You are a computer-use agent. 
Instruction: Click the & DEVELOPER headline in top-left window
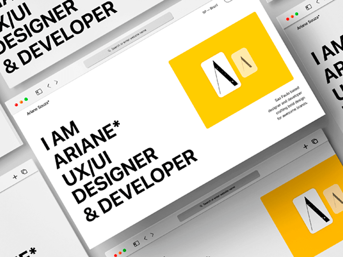click(61, 38)
